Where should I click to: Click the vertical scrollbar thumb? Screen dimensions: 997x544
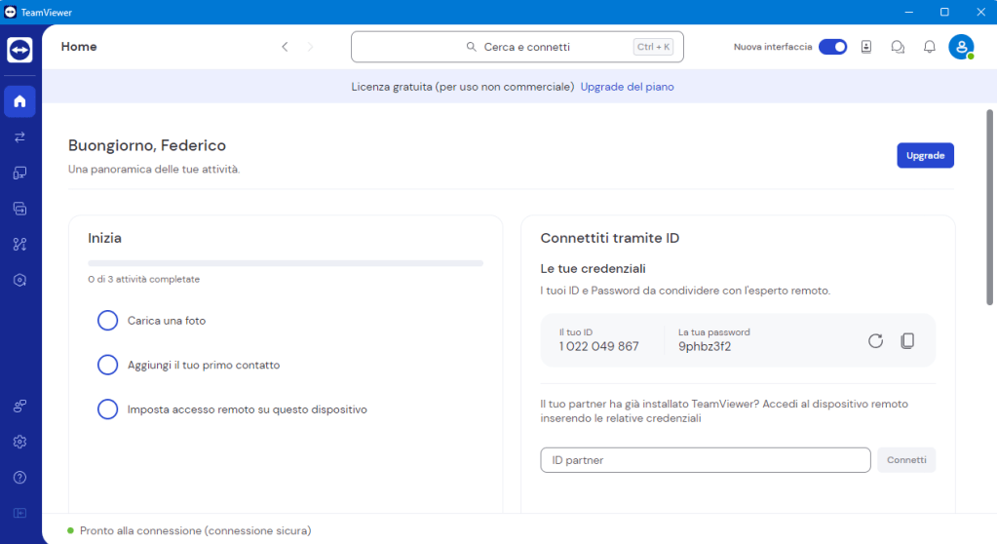click(x=989, y=208)
